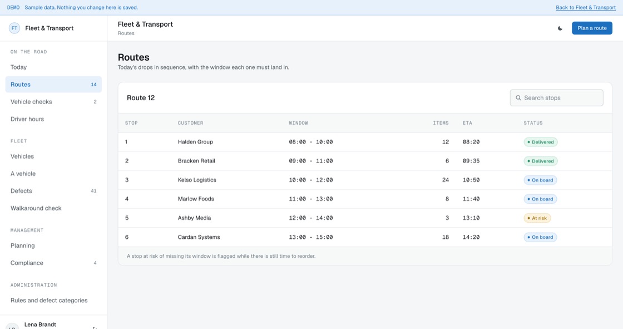Viewport: 623px width, 329px height.
Task: Click the Route 12 card title
Action: point(141,98)
